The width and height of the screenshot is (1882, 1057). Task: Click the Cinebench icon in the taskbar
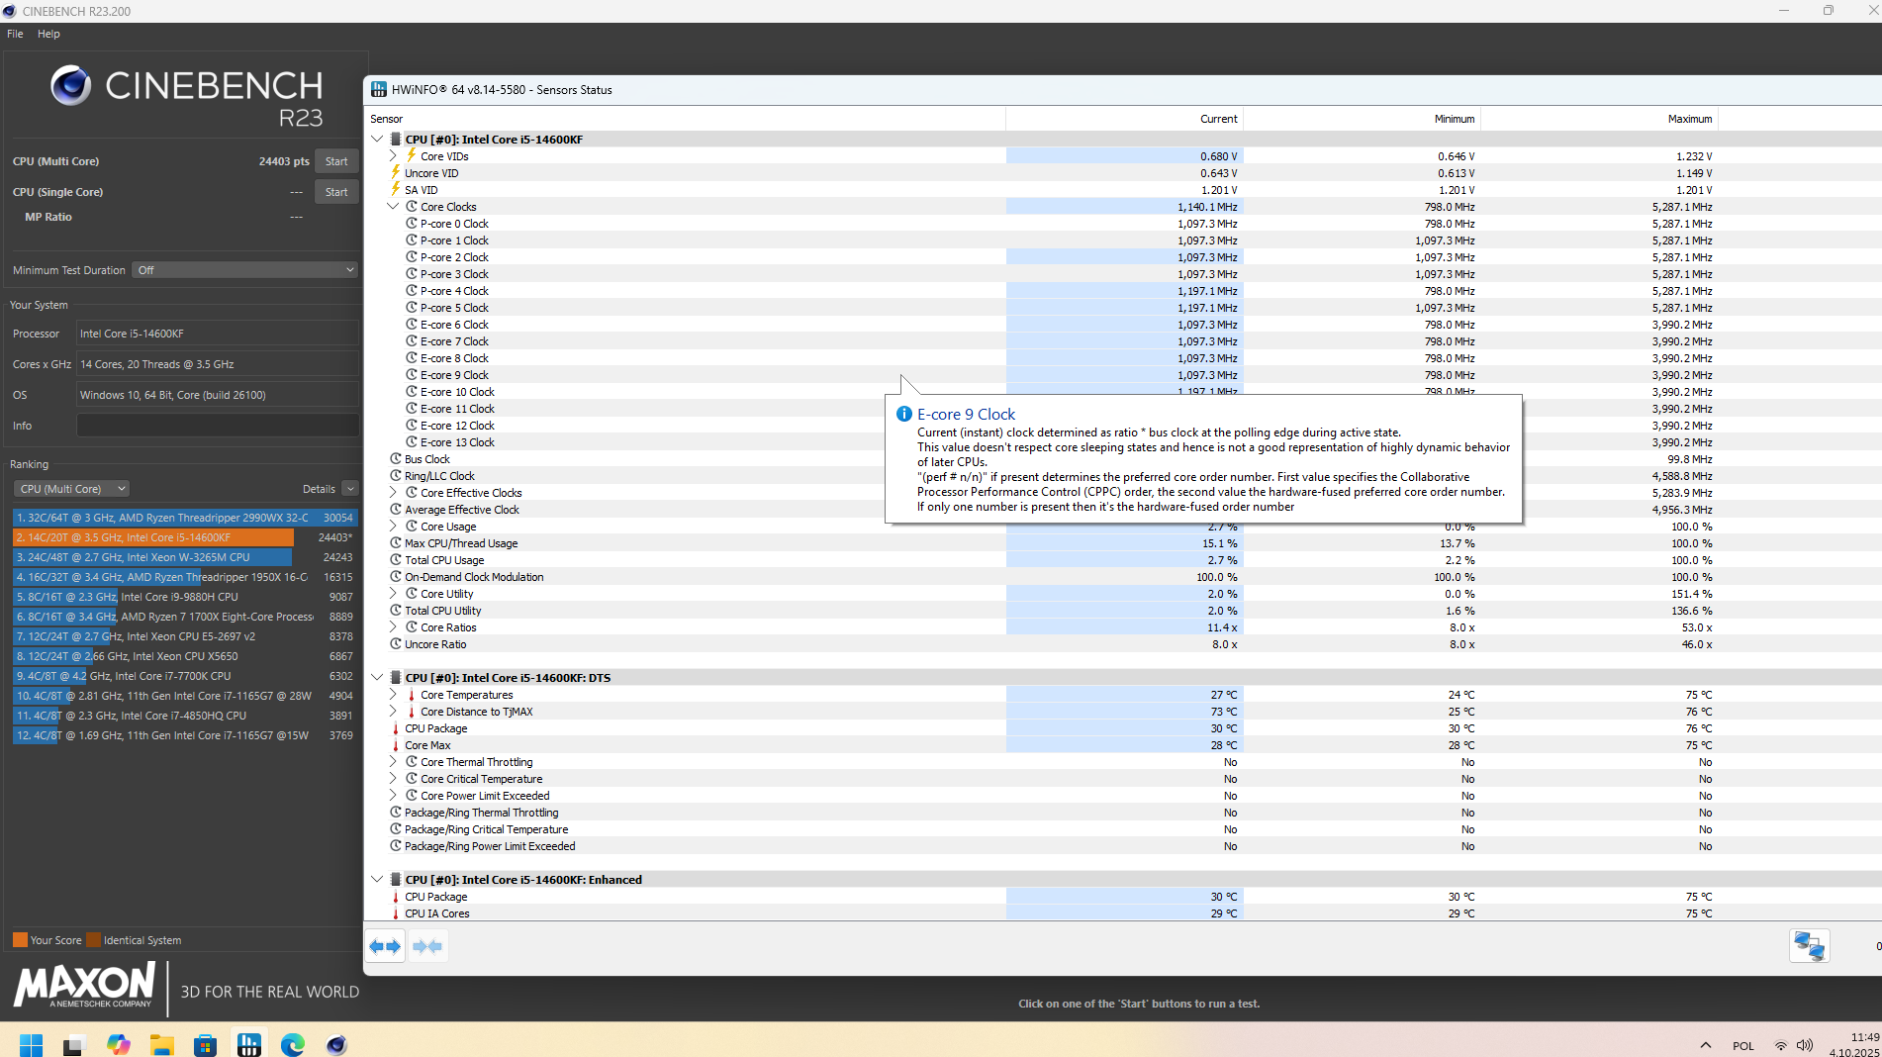(x=336, y=1044)
